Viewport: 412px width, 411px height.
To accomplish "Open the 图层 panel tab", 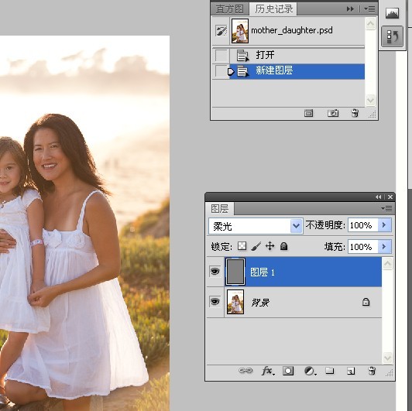I will click(220, 209).
